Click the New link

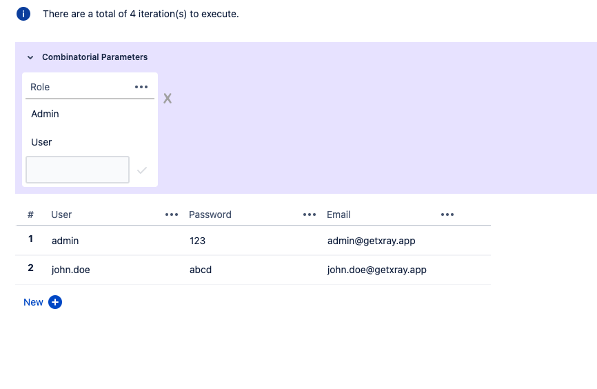click(x=34, y=302)
